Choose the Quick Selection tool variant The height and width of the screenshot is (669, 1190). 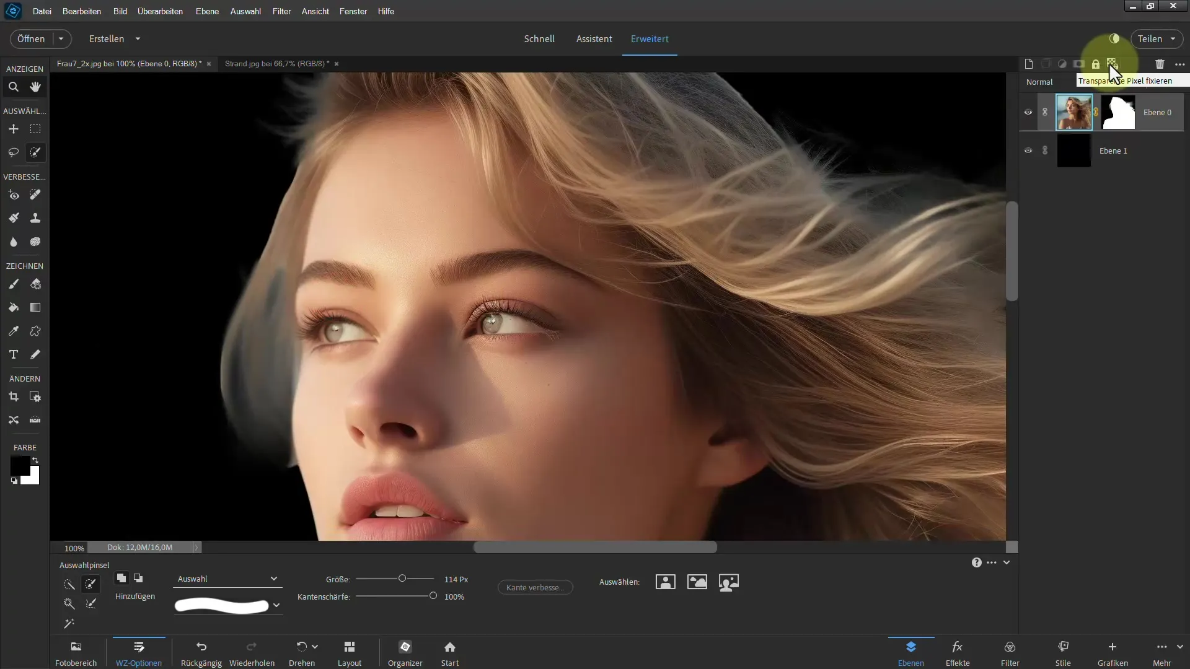pyautogui.click(x=69, y=584)
